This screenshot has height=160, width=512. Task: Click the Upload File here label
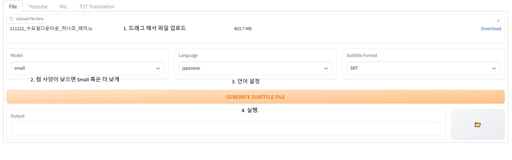click(30, 19)
